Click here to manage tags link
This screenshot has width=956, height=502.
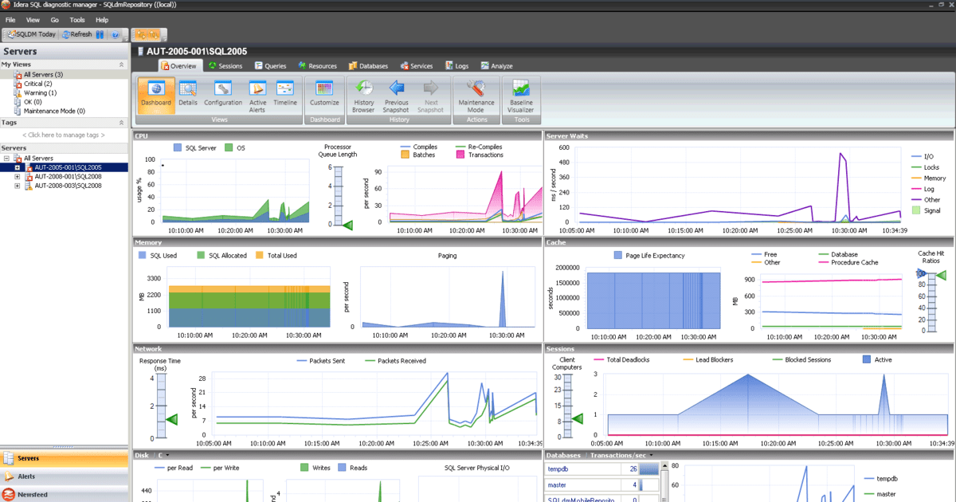(64, 135)
